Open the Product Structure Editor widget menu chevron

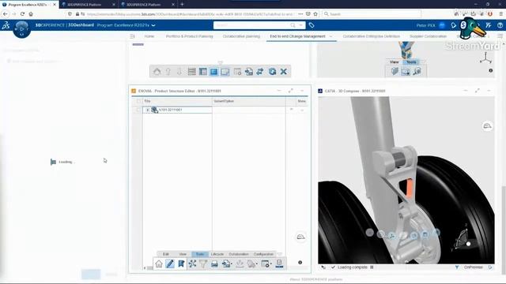(302, 91)
